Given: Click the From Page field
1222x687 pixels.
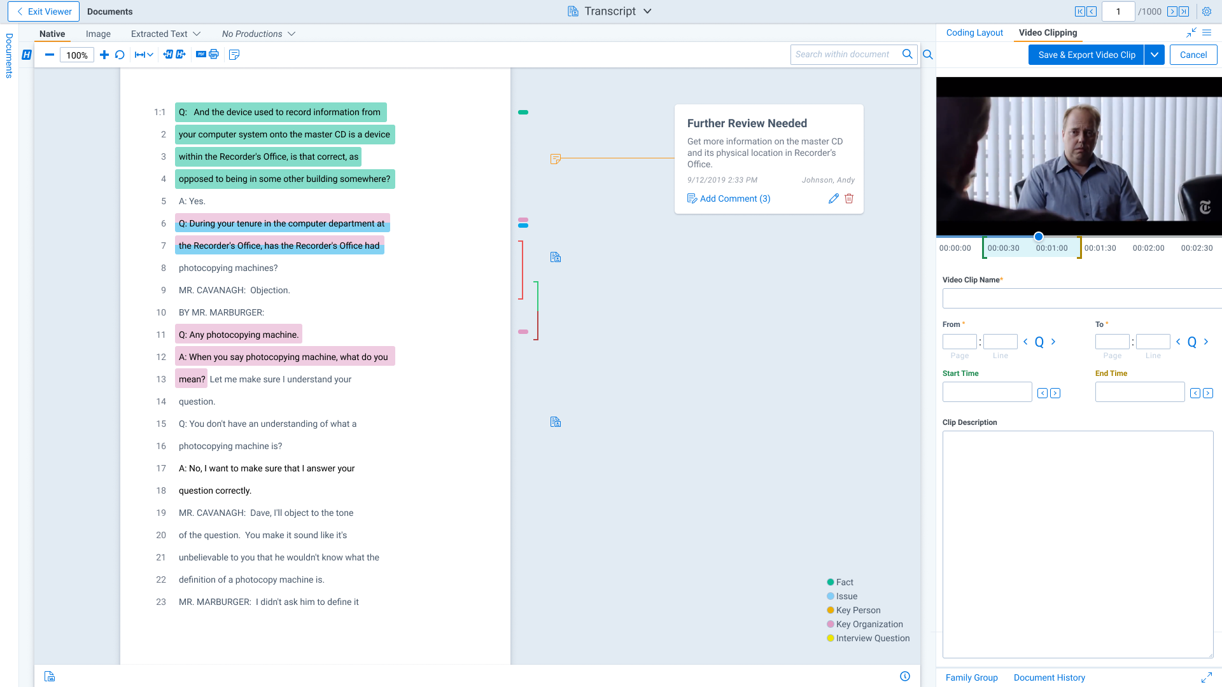Looking at the screenshot, I should tap(959, 342).
